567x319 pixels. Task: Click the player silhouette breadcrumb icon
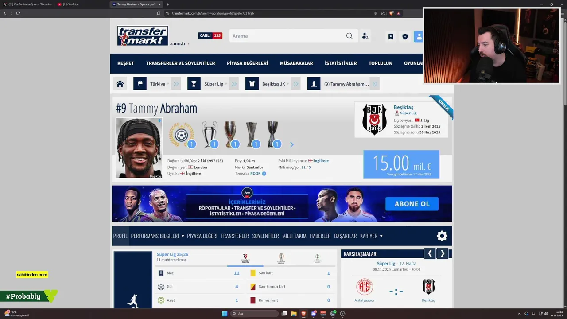coord(314,84)
